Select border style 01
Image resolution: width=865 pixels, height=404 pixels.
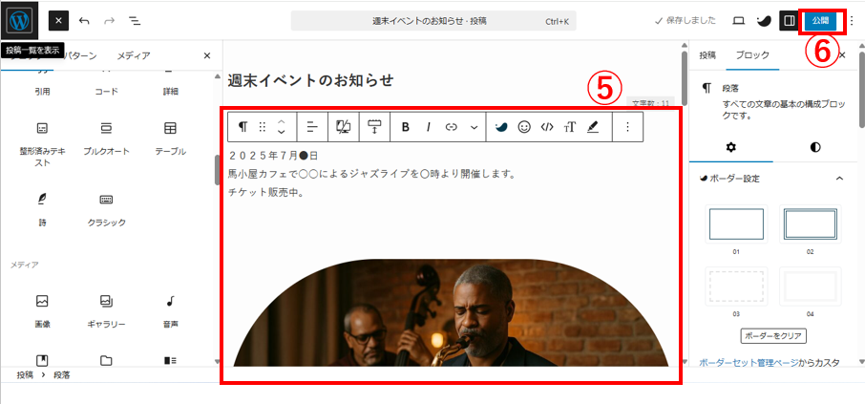click(x=736, y=224)
